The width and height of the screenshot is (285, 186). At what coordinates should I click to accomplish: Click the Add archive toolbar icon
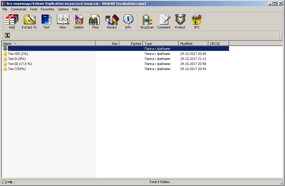[x=12, y=21]
